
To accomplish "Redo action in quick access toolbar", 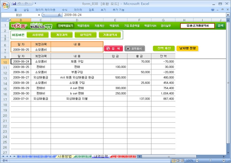I will coord(26,3).
